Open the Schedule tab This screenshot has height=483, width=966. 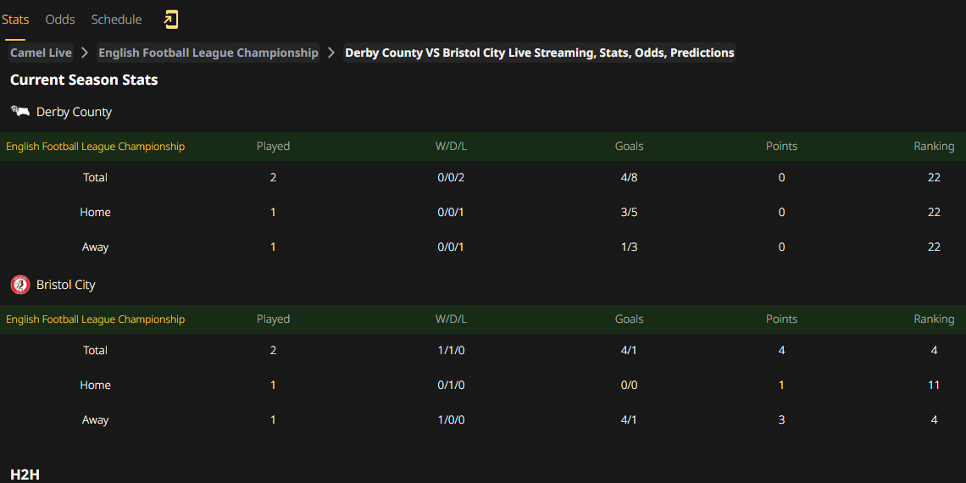[116, 19]
